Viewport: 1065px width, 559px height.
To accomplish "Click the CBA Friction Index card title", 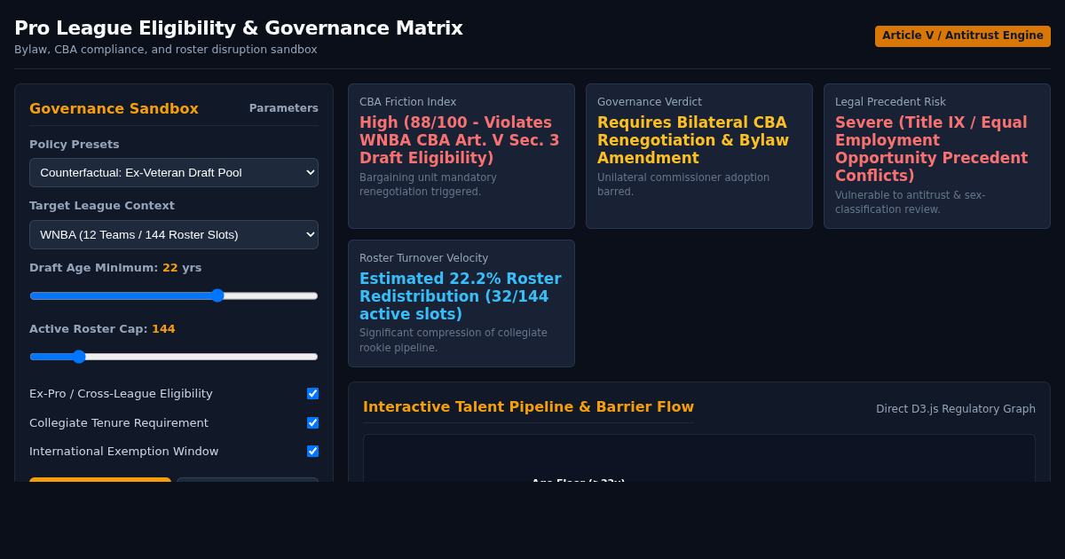I will (407, 102).
